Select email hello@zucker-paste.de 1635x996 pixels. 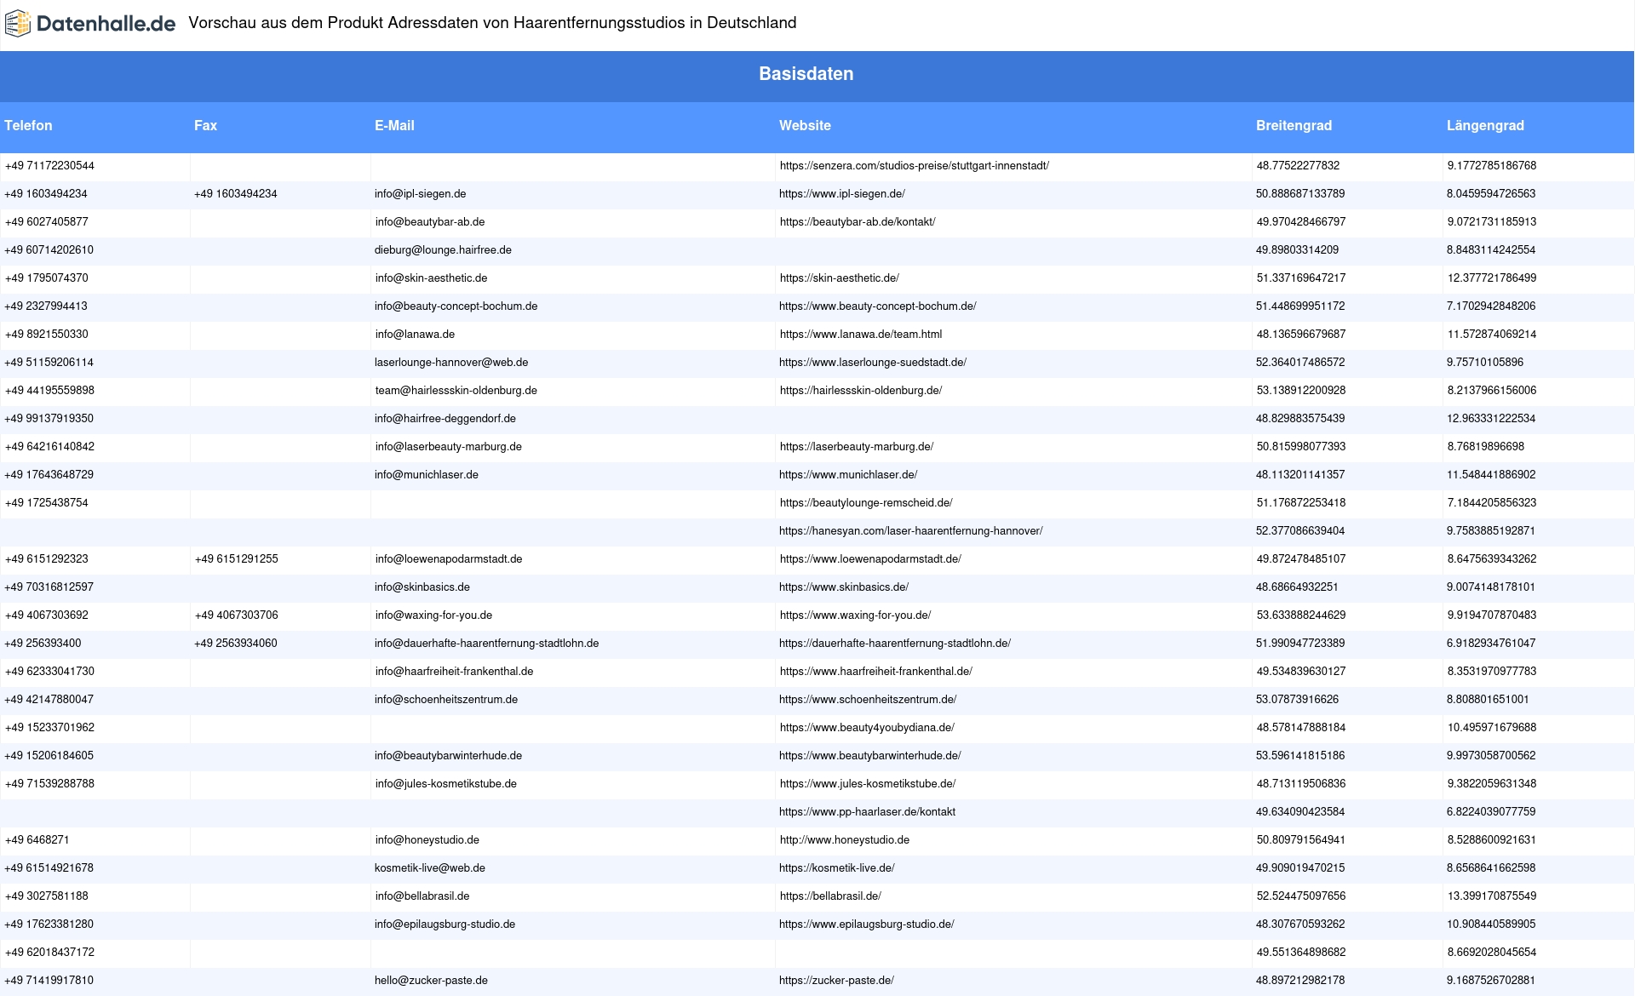(x=431, y=981)
